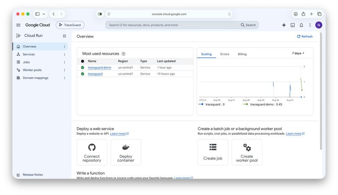Screen dimensions: 338x195
Task: Click the Create worker pool gears card
Action: (247, 152)
